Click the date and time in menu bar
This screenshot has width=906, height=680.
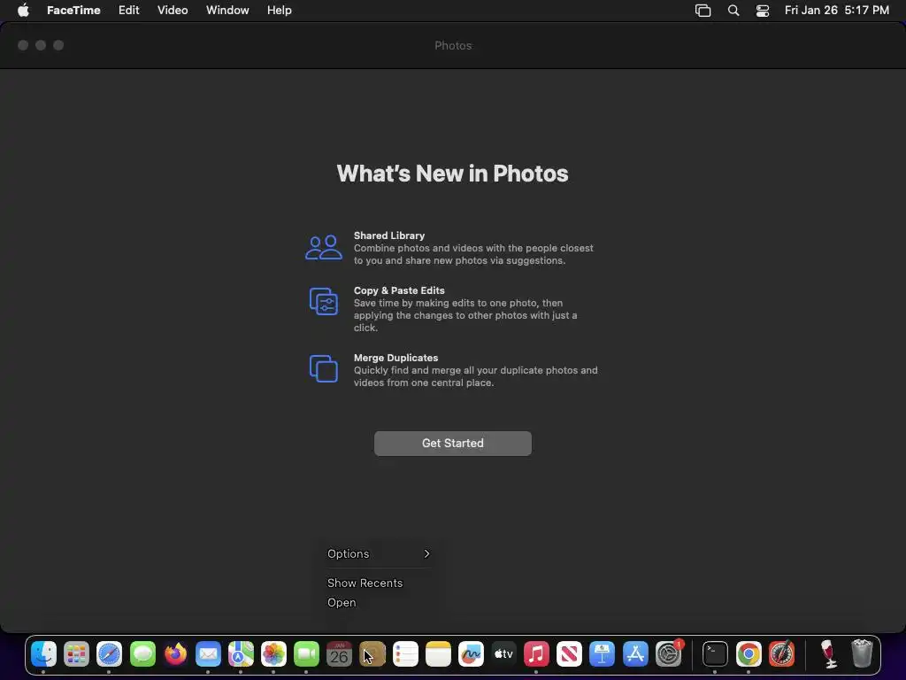837,11
